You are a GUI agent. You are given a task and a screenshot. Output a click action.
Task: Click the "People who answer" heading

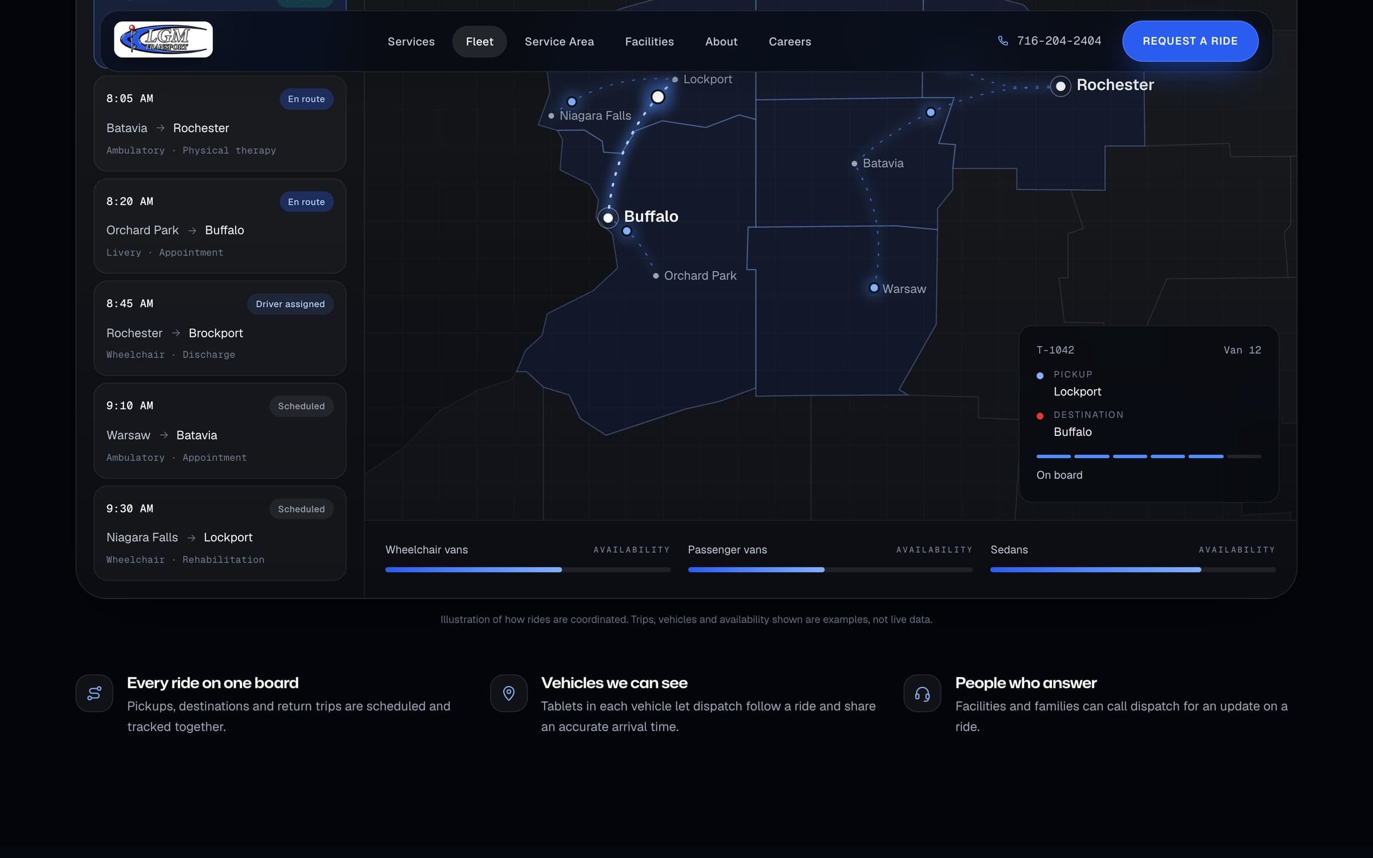[1026, 683]
